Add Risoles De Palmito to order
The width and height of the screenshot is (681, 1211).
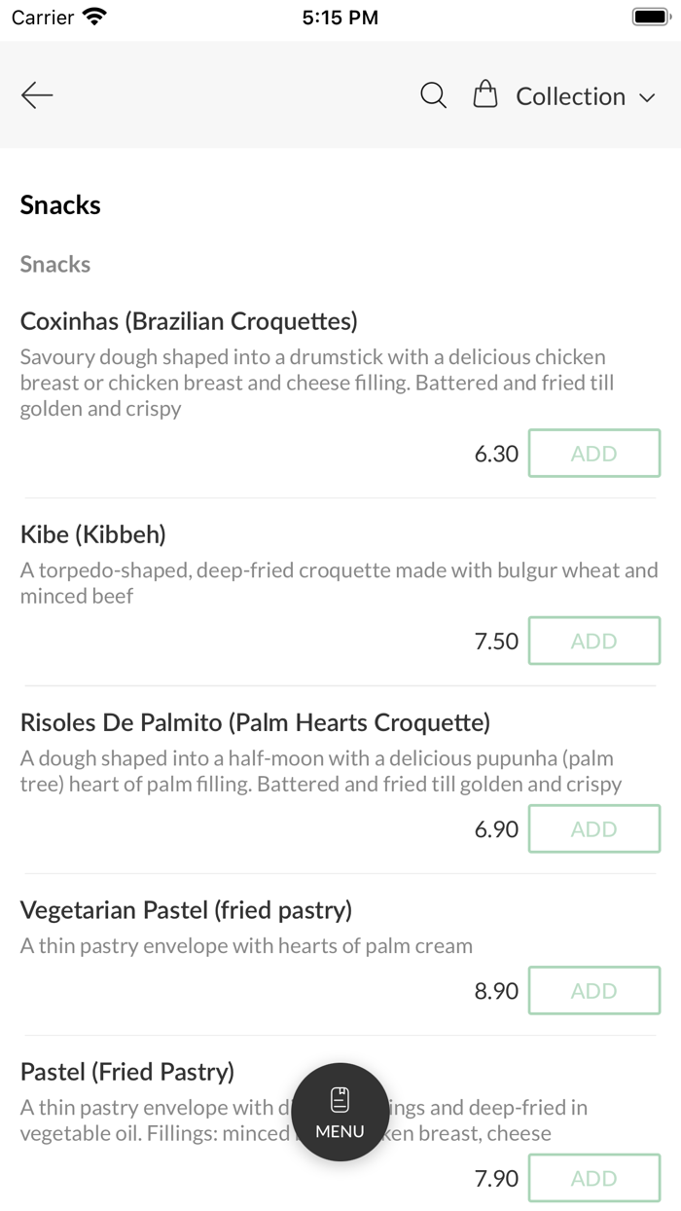pyautogui.click(x=593, y=828)
